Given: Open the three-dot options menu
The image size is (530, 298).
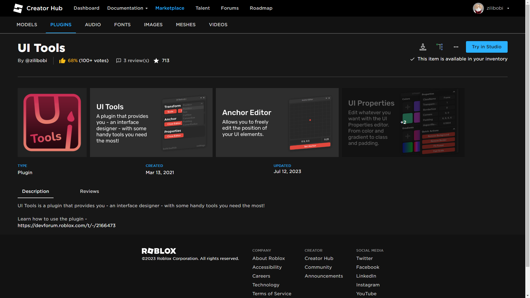Looking at the screenshot, I should point(456,47).
